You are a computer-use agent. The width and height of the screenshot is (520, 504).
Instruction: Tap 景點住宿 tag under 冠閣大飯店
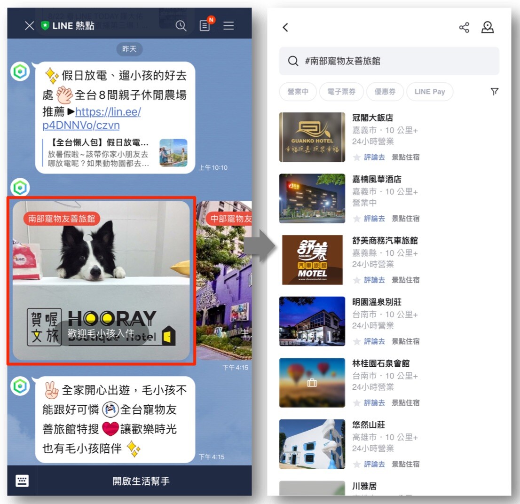click(x=406, y=157)
